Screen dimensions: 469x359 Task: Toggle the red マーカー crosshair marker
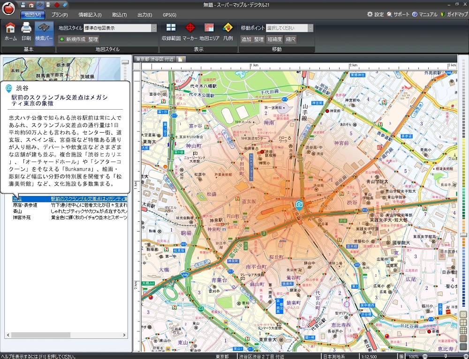click(190, 32)
